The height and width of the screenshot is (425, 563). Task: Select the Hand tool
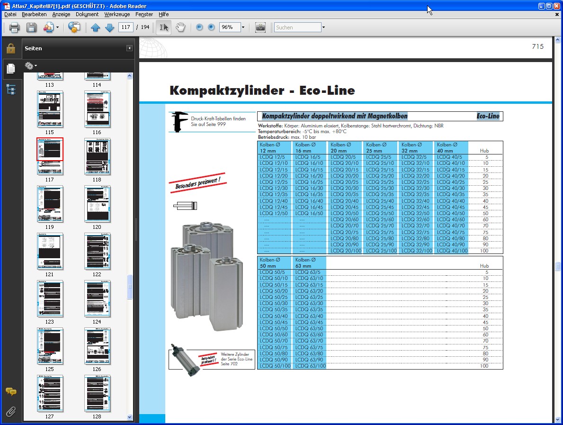point(180,27)
